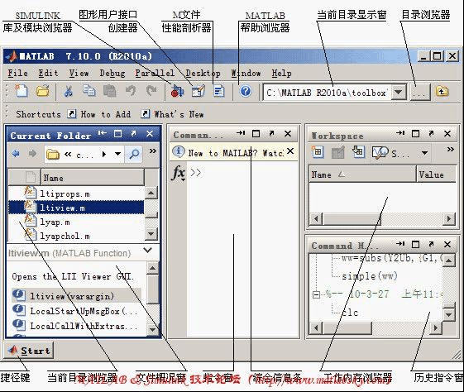The image size is (464, 392).
Task: Sort Workspace by the Name column
Action: click(x=362, y=174)
